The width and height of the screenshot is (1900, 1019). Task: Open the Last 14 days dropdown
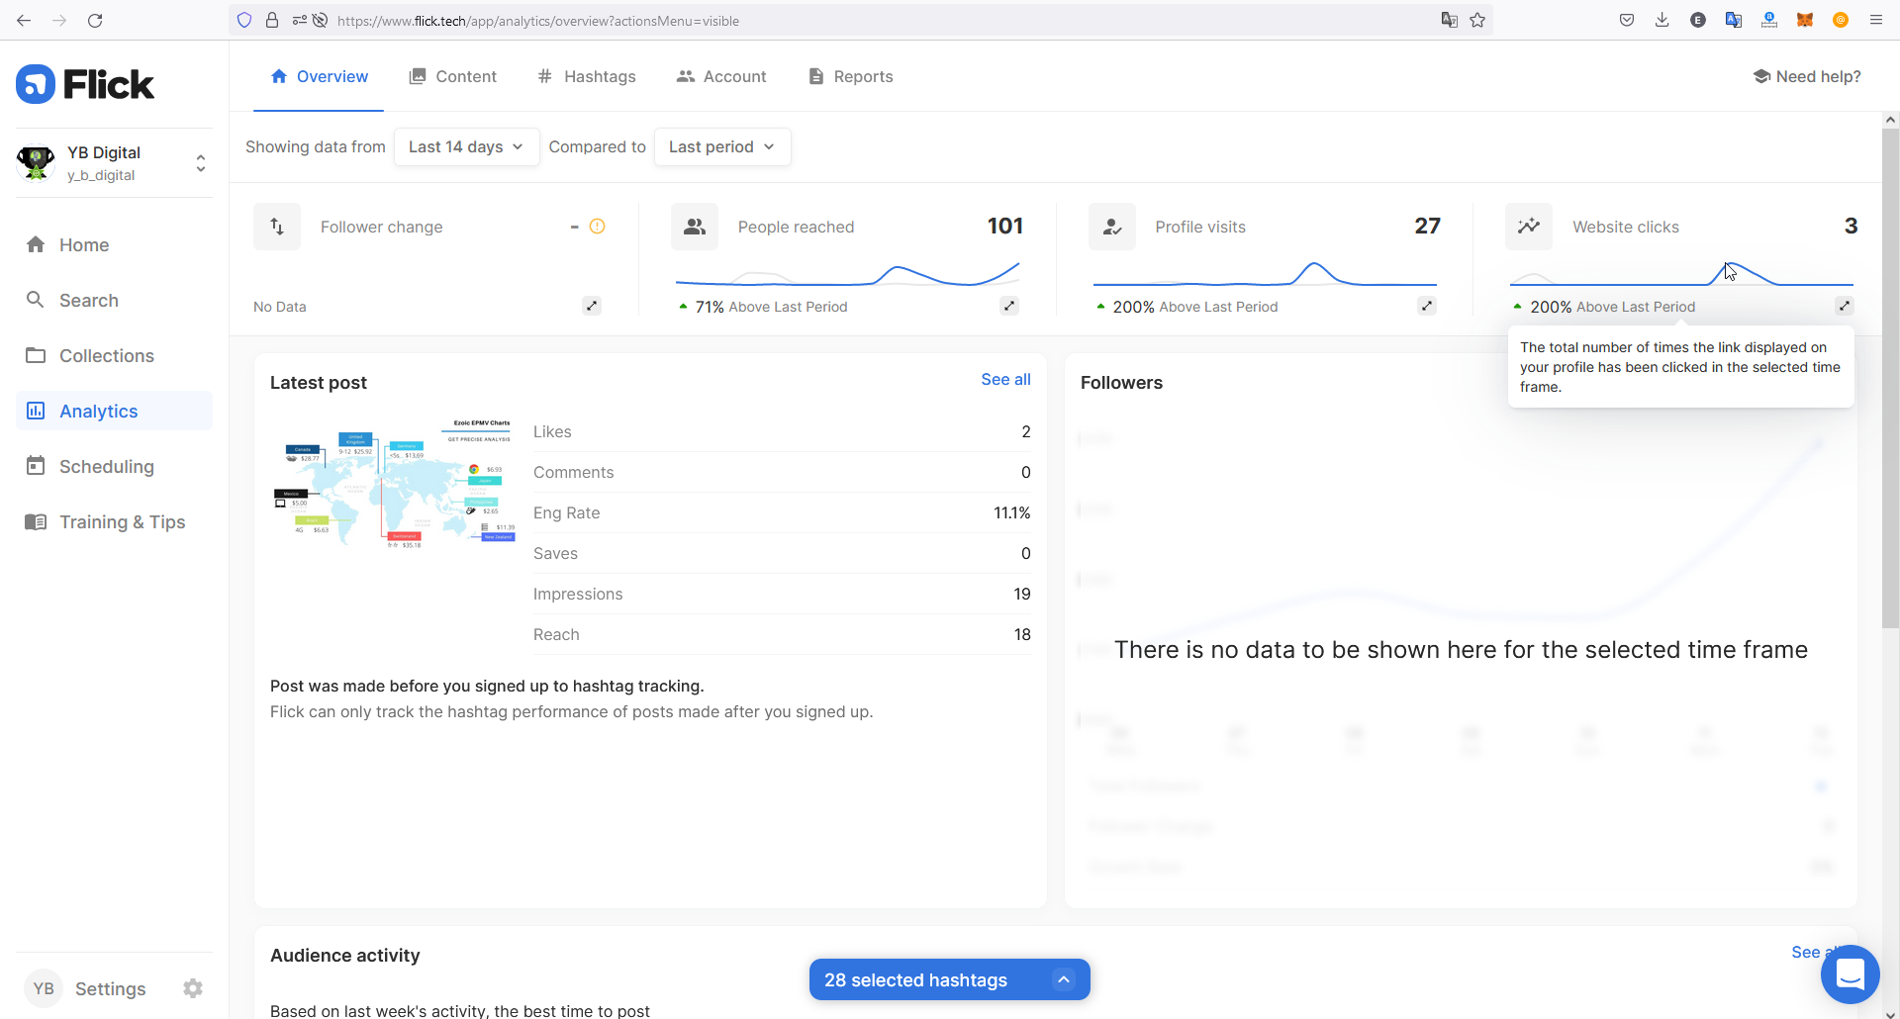[x=466, y=146]
